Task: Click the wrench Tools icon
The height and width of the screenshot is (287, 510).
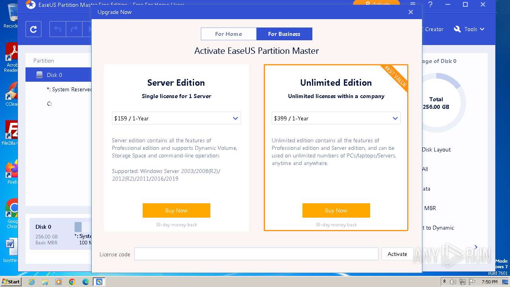Action: tap(457, 29)
